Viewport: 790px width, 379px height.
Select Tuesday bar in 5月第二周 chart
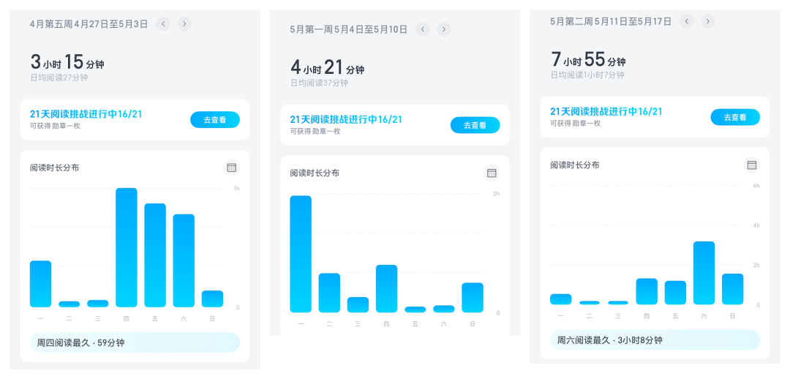[x=590, y=302]
